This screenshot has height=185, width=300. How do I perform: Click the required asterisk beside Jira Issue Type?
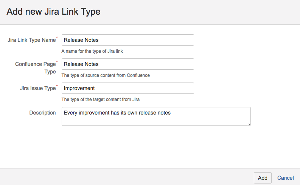(x=57, y=86)
